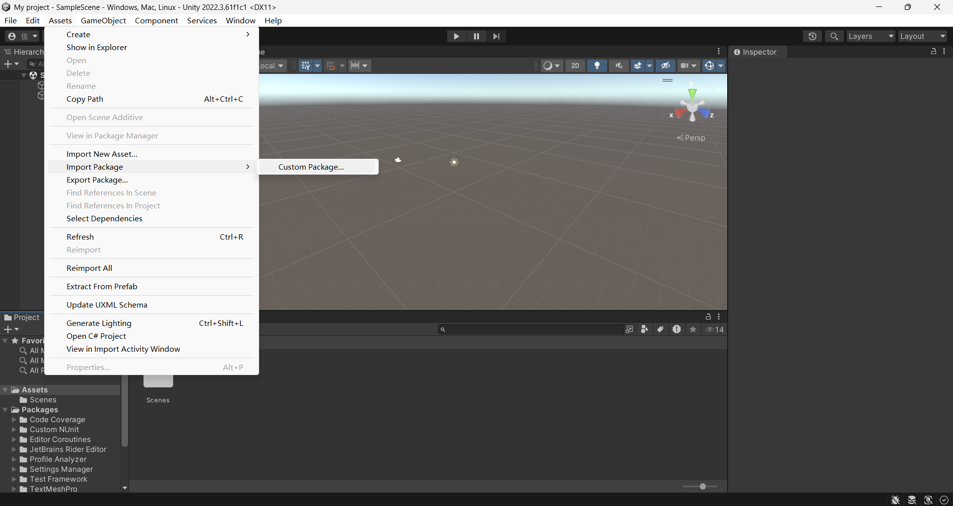Open increment snapping ruler icon
Viewport: 953px width, 506px height.
pos(359,65)
